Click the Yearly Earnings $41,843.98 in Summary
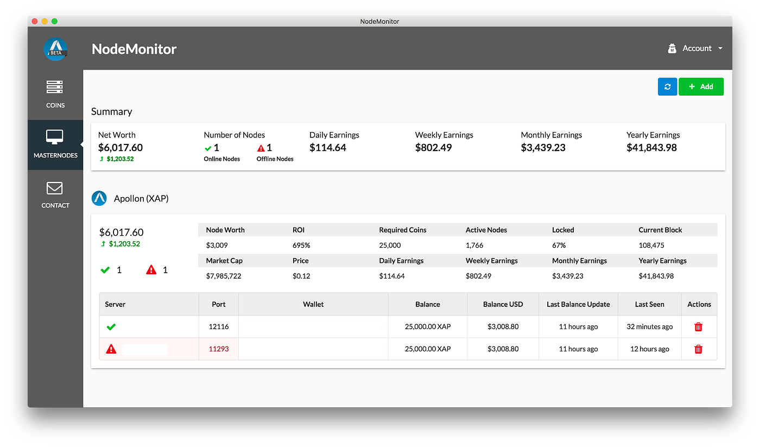 (x=651, y=148)
